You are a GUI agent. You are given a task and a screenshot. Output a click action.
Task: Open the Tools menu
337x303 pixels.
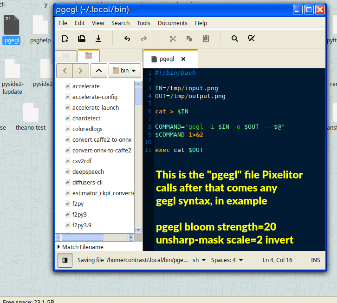pos(143,23)
